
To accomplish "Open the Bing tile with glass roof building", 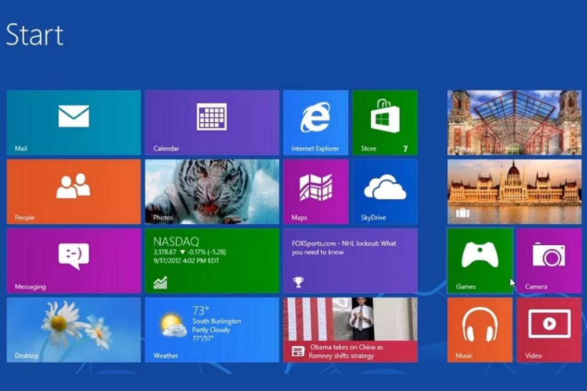I will click(514, 122).
